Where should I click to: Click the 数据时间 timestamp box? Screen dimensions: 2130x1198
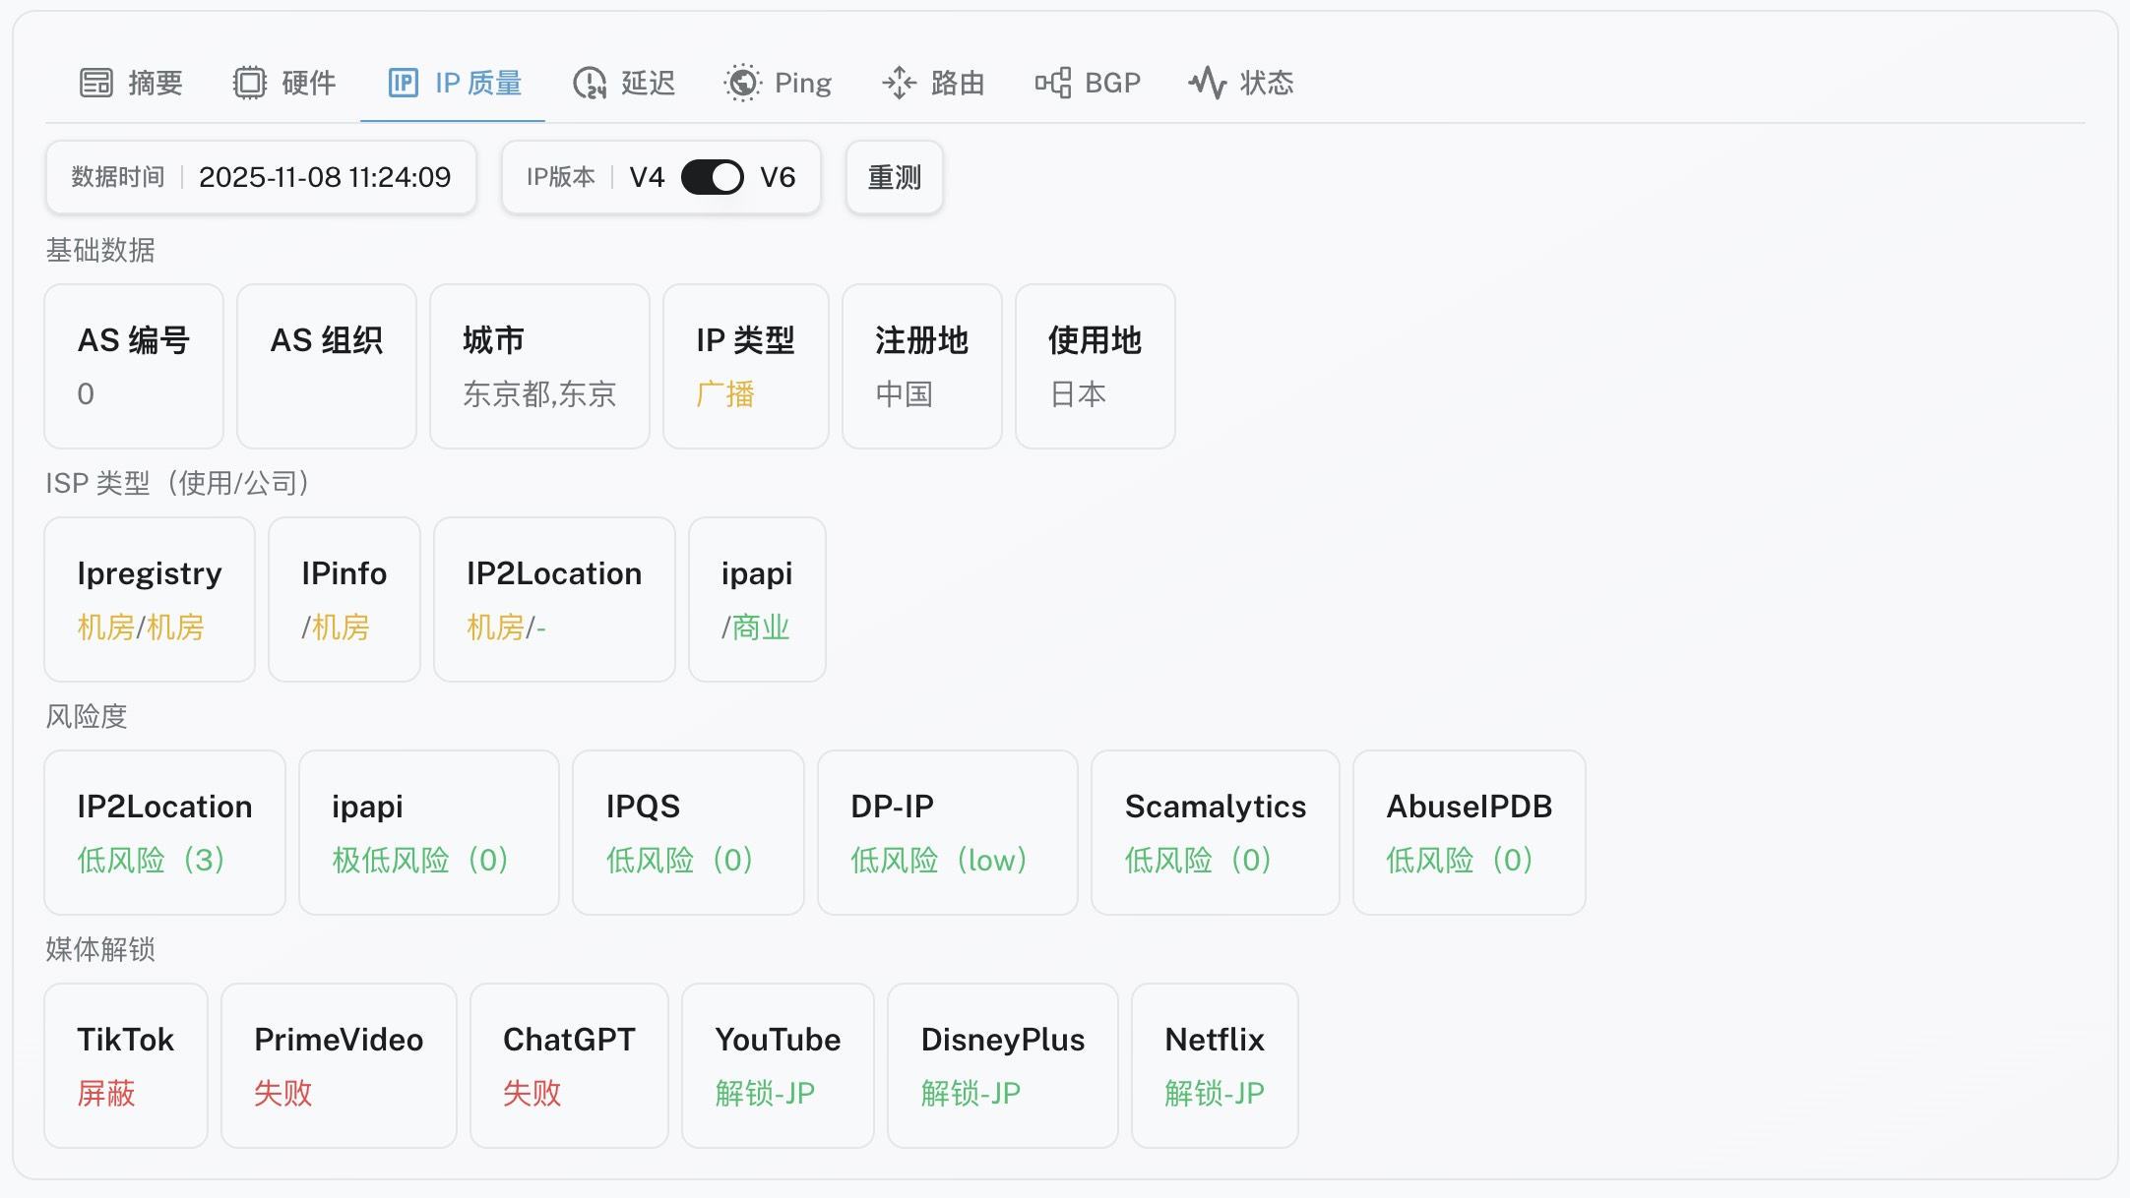[261, 177]
